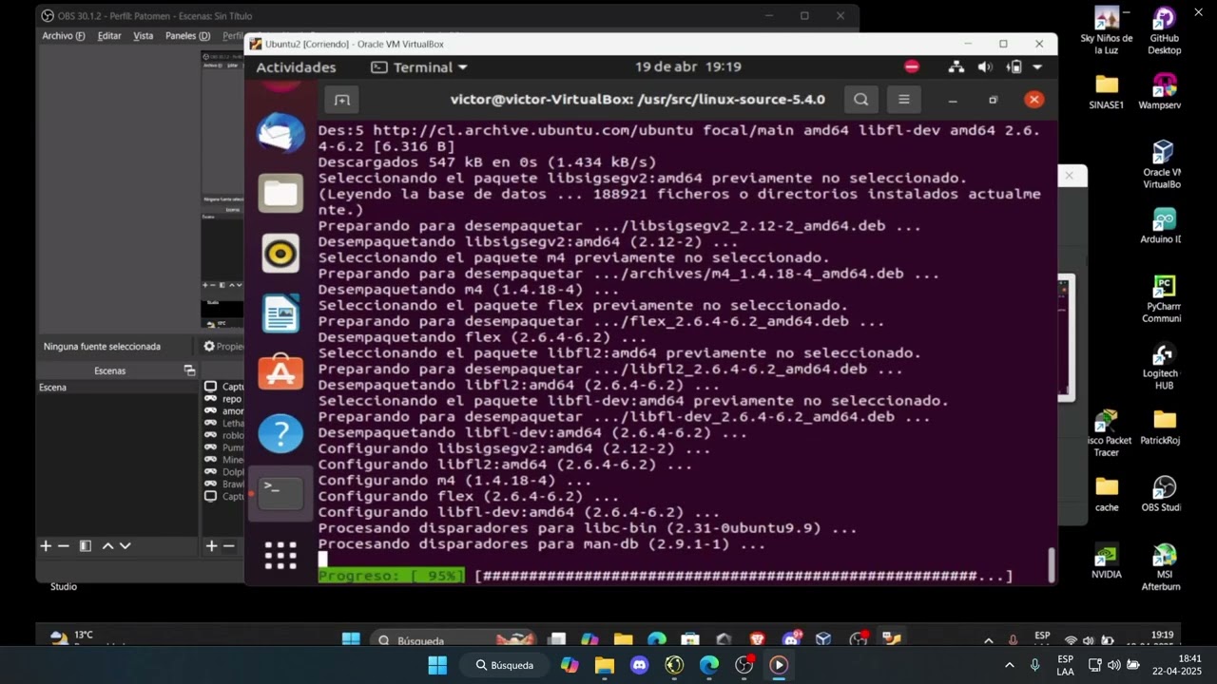This screenshot has width=1217, height=684.
Task: Open the clock showing 19 de abr 19:19
Action: click(x=688, y=66)
